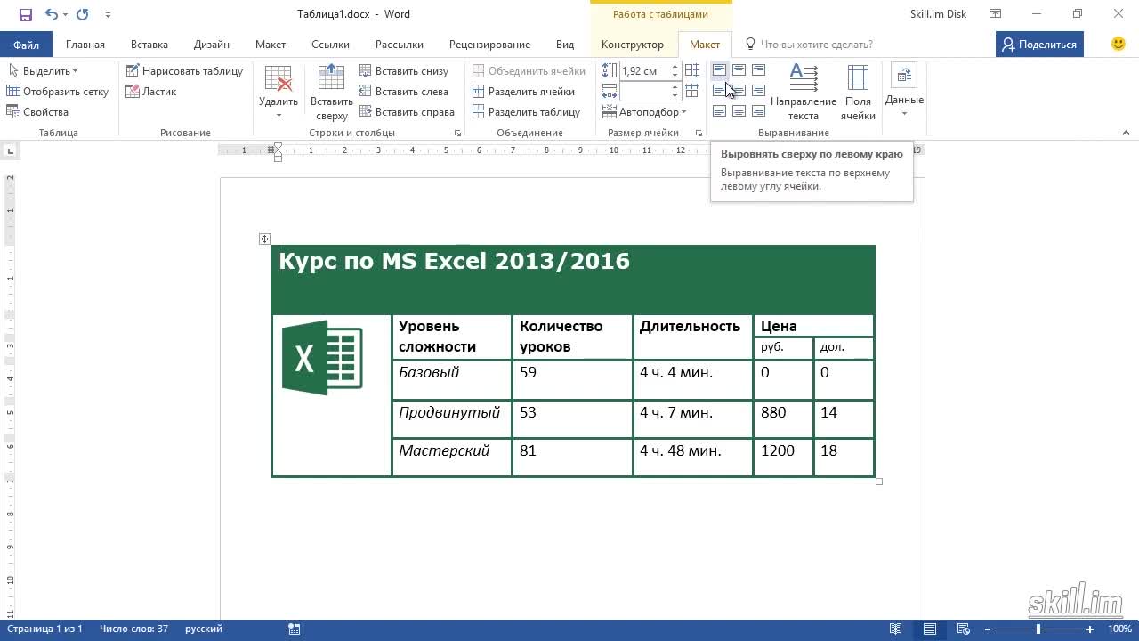Toggle Отобразить сетку gridlines
1139x641 pixels.
tap(58, 92)
